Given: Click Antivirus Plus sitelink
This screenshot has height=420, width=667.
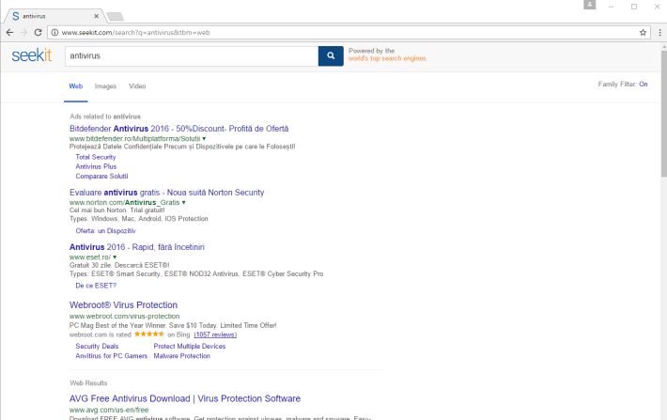Looking at the screenshot, I should tap(96, 167).
